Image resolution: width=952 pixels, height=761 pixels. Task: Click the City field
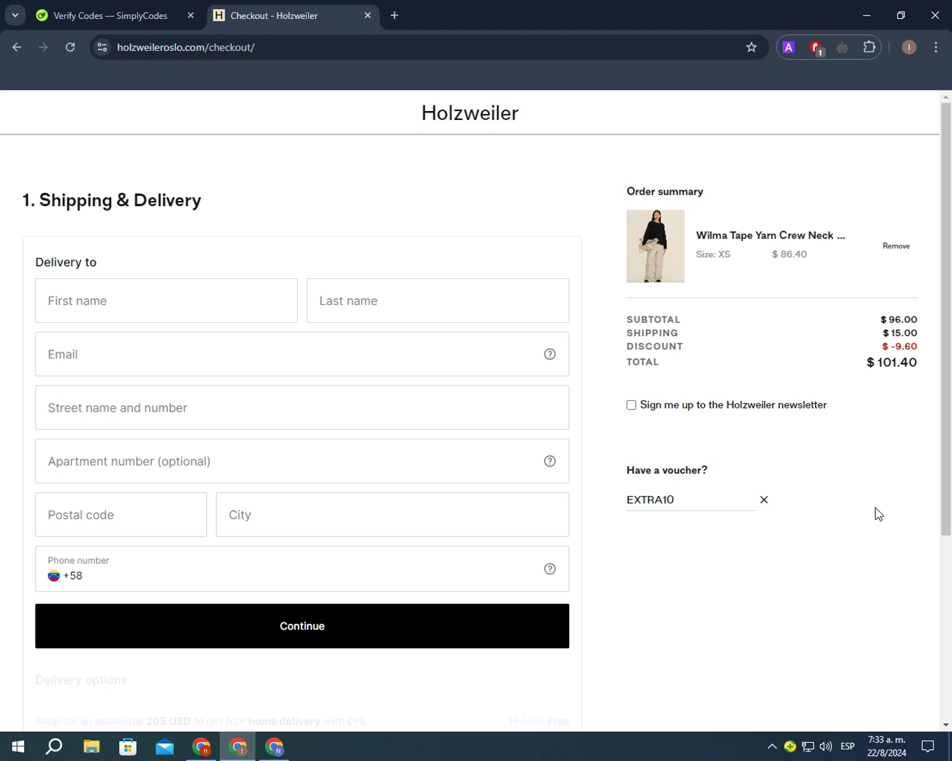pos(392,515)
